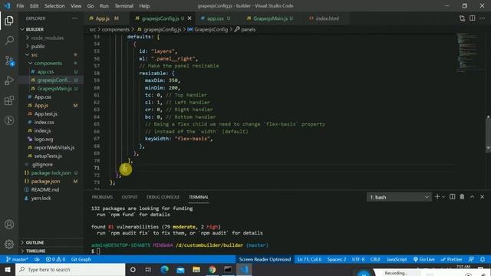The height and width of the screenshot is (276, 491).
Task: Create a new terminal with plus icon
Action: tap(437, 197)
